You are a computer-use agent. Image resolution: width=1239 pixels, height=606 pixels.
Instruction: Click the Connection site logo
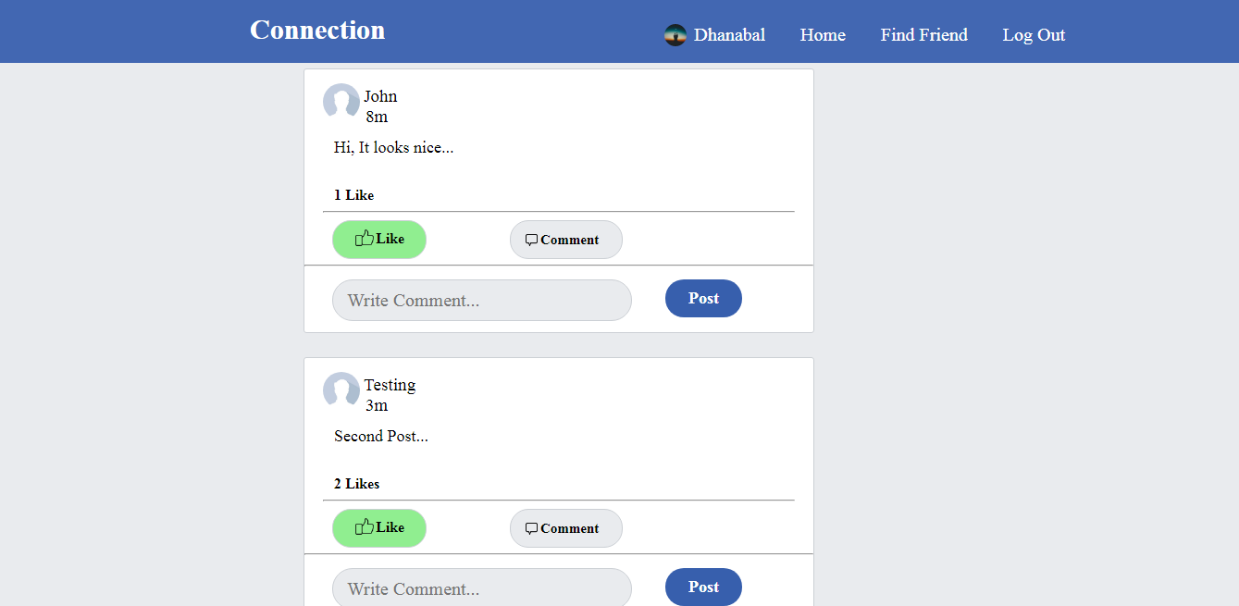(x=317, y=31)
